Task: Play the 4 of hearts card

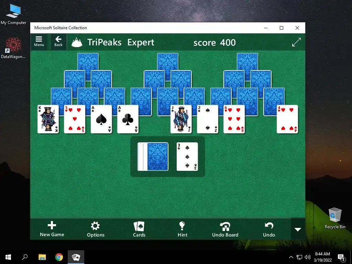Action: click(x=287, y=119)
